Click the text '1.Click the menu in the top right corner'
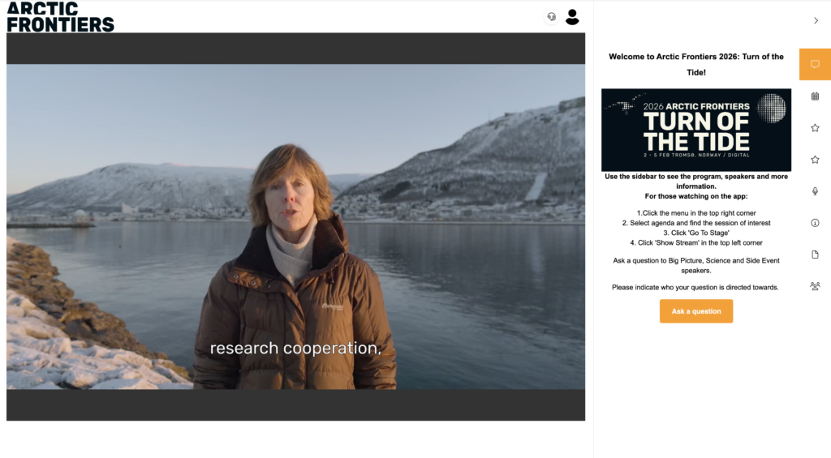 (x=696, y=213)
